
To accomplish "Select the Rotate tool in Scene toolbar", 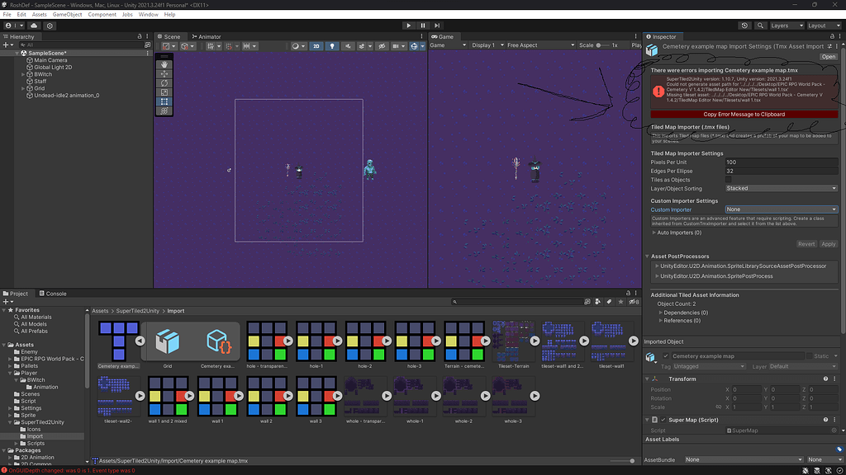I will [164, 82].
